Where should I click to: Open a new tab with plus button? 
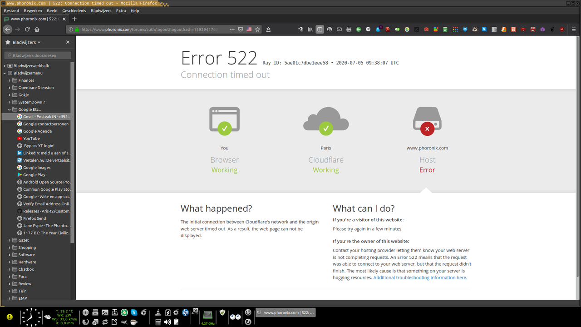click(x=74, y=19)
